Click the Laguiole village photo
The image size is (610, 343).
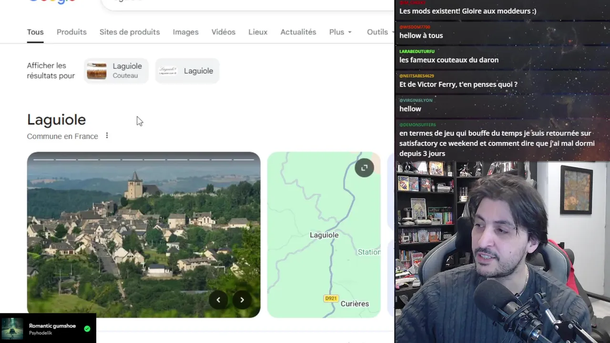[x=143, y=235]
